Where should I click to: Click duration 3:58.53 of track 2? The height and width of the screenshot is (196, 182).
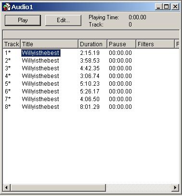point(90,61)
